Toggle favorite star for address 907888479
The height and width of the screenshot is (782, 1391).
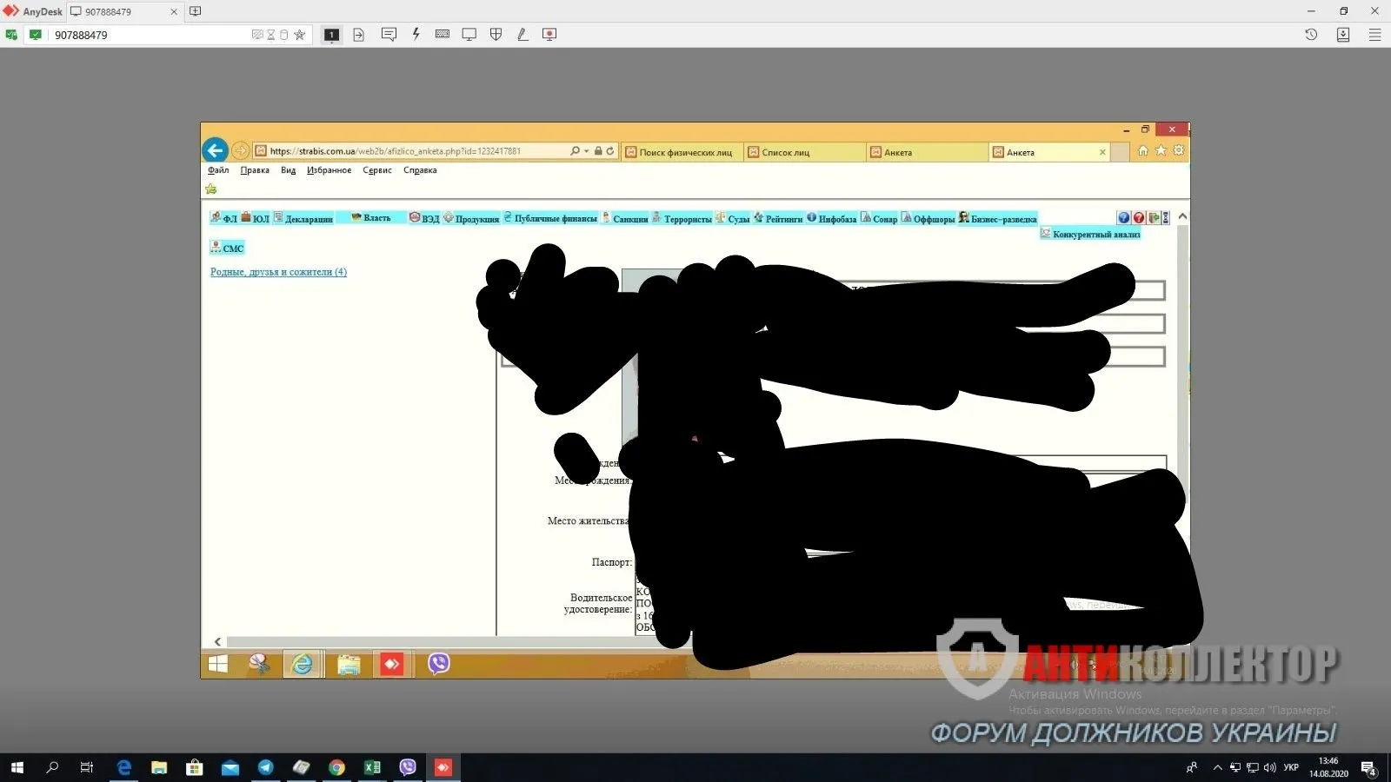tap(300, 35)
